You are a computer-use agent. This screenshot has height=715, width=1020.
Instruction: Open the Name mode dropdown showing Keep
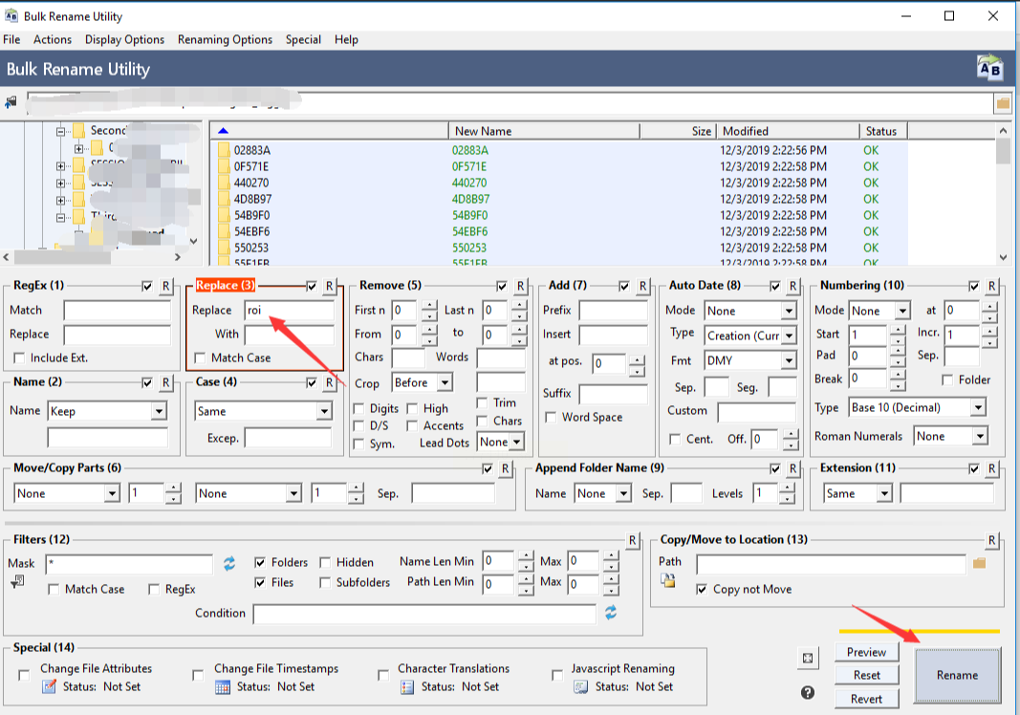click(x=159, y=411)
